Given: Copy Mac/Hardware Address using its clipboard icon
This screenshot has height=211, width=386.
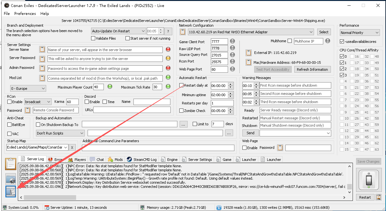Looking at the screenshot, I should [248, 62].
